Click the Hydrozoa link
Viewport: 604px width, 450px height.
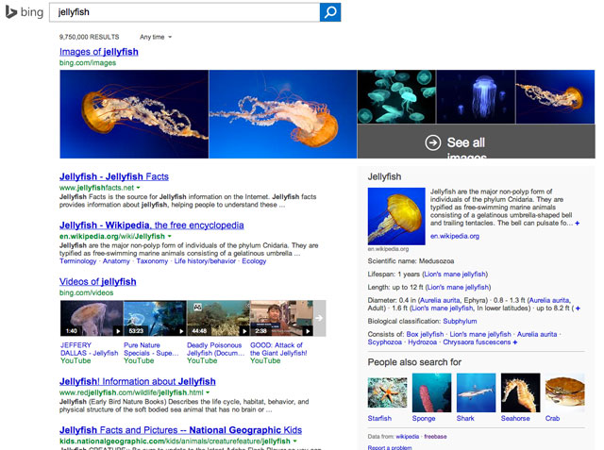click(422, 342)
